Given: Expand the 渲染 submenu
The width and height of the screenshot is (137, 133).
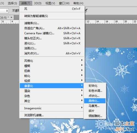Looking at the screenshot, I should coord(52,91).
